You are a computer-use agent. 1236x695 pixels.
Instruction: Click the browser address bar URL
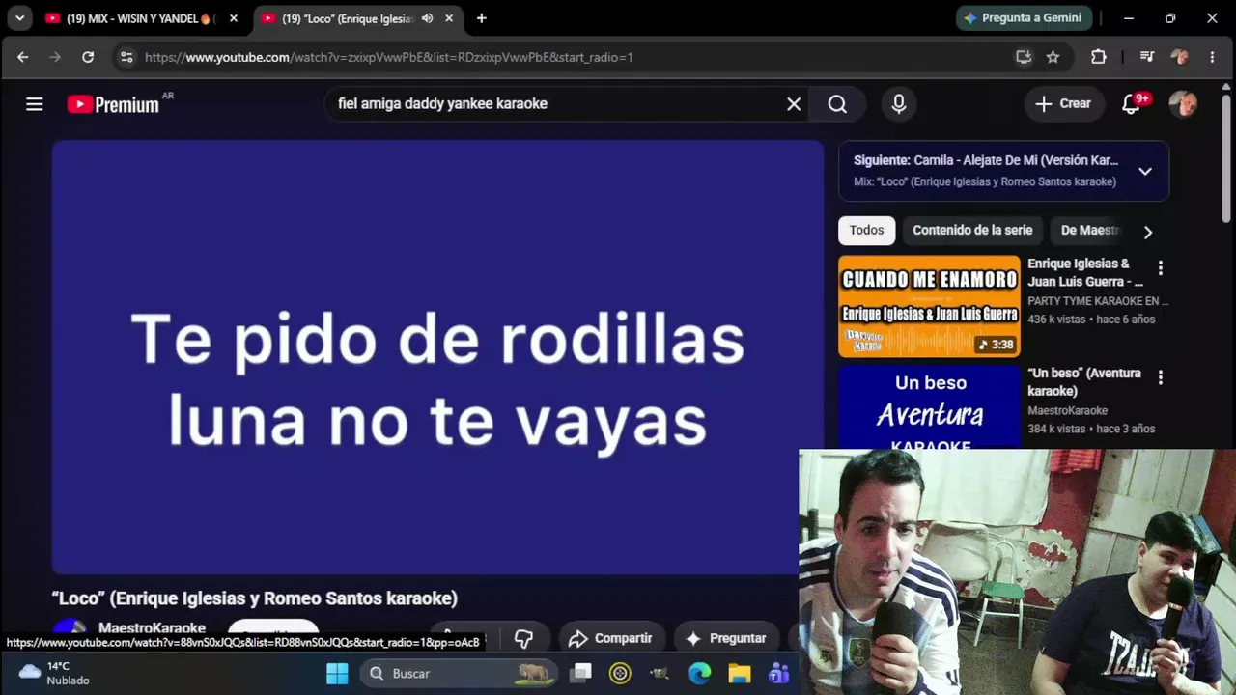coord(389,57)
